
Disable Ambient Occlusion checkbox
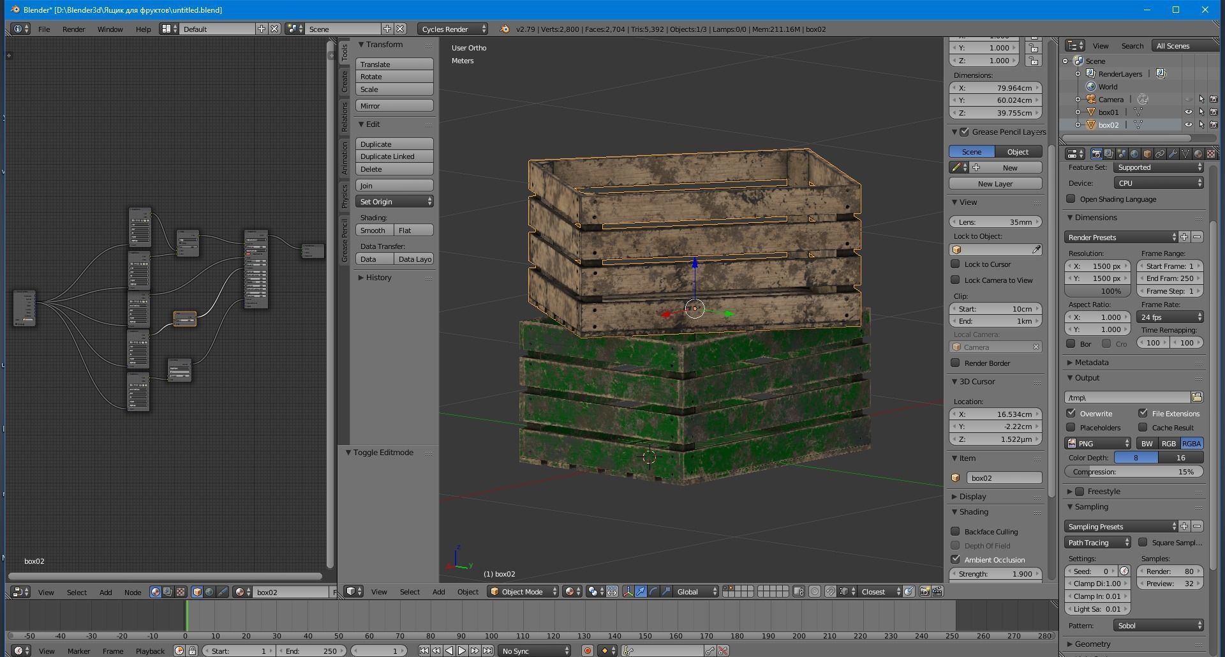coord(955,559)
